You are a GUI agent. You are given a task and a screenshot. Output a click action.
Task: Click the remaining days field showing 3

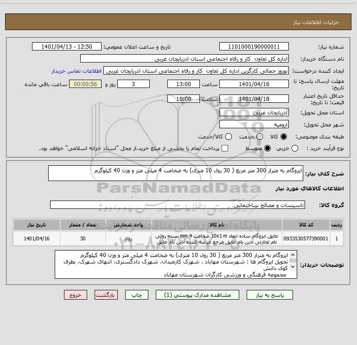pos(134,84)
